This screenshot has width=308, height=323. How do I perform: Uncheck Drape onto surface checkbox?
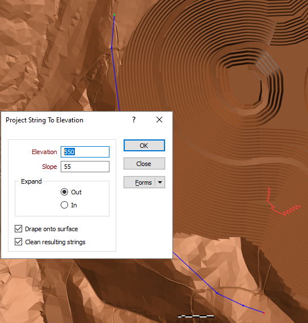(18, 229)
